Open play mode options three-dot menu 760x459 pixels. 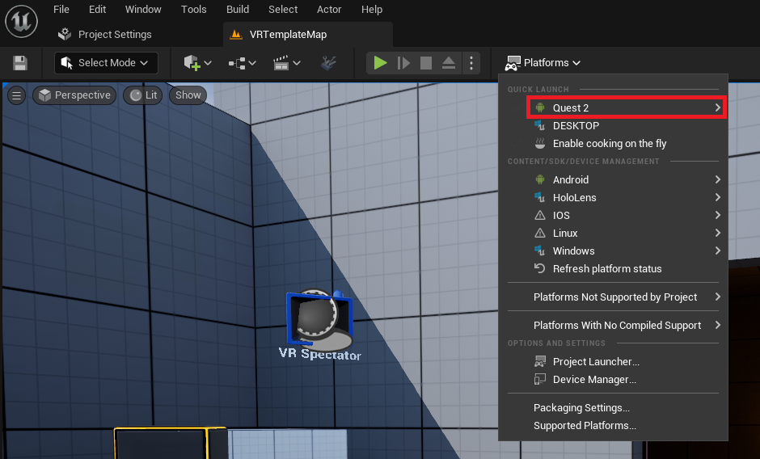(471, 63)
